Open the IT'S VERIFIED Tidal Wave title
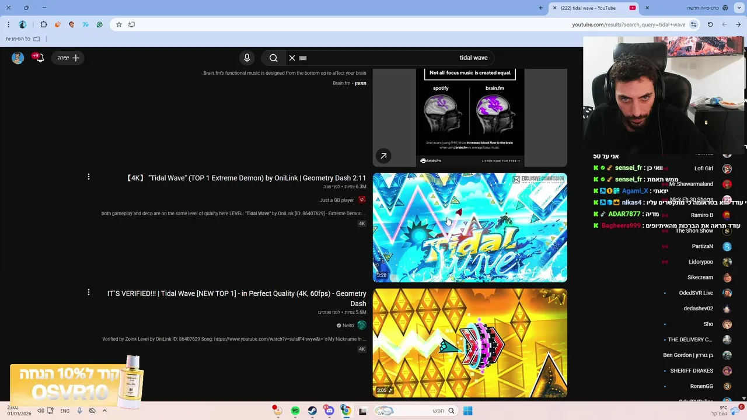Screen dimensions: 747x420 [x=237, y=299]
